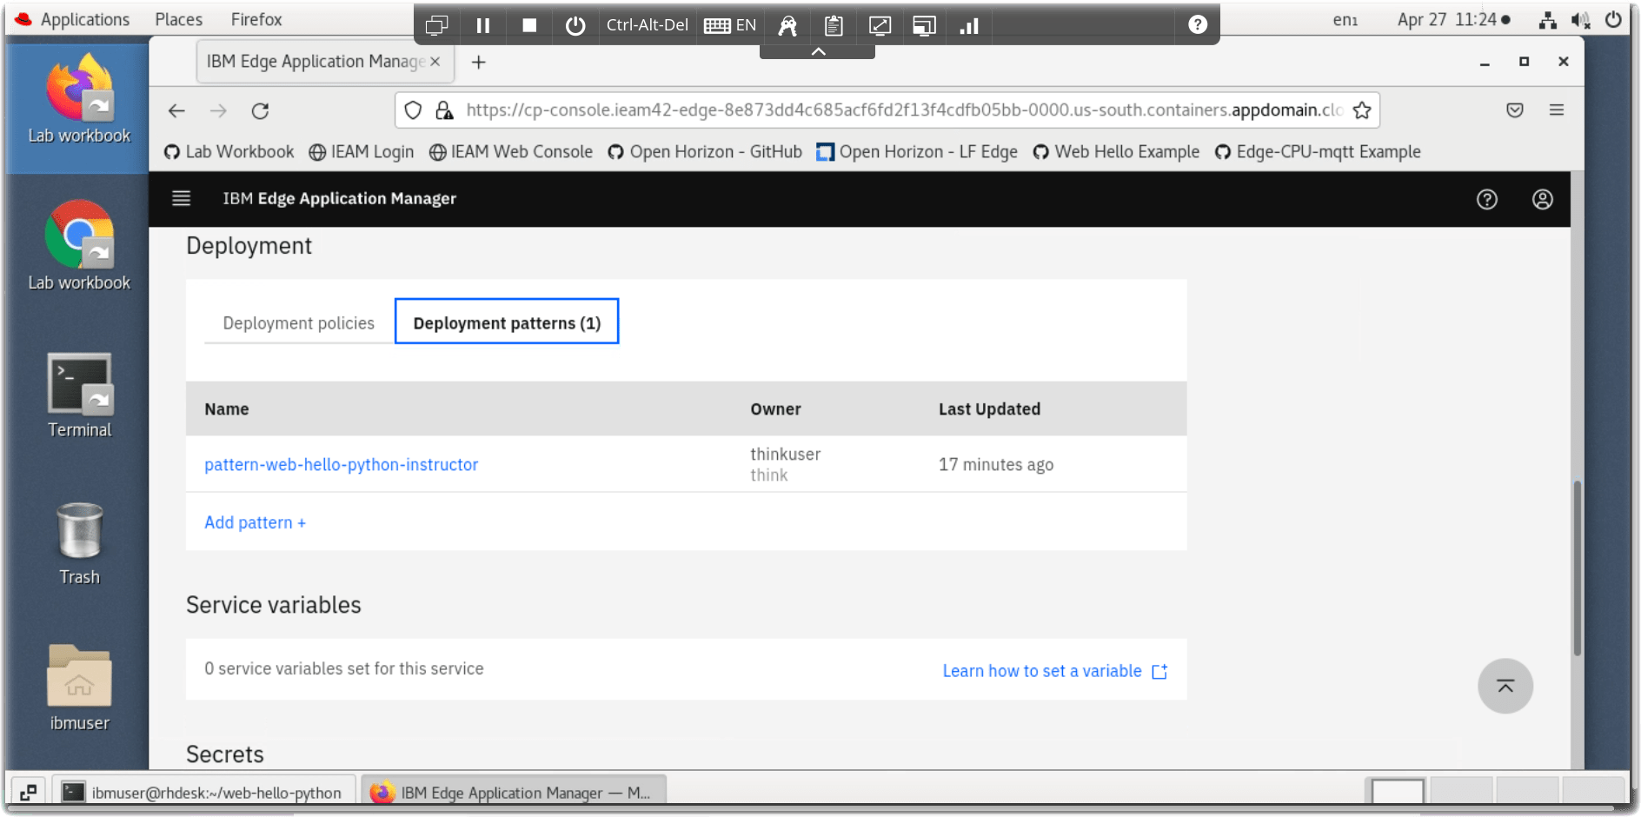This screenshot has height=817, width=1641.
Task: Select IBM Edge Application Manager taskbar entry
Action: point(513,793)
